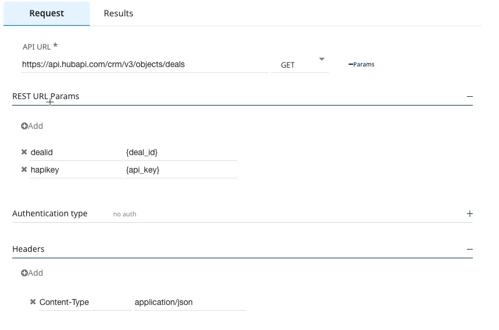Edit the API URL field
Image resolution: width=499 pixels, height=330 pixels.
144,65
